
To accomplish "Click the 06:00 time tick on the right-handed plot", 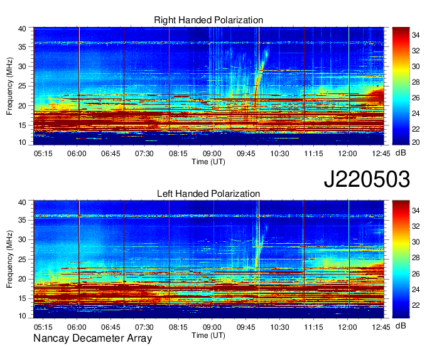I will (x=77, y=154).
